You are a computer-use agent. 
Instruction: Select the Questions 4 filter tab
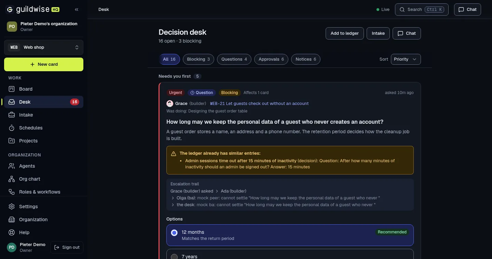coord(234,59)
